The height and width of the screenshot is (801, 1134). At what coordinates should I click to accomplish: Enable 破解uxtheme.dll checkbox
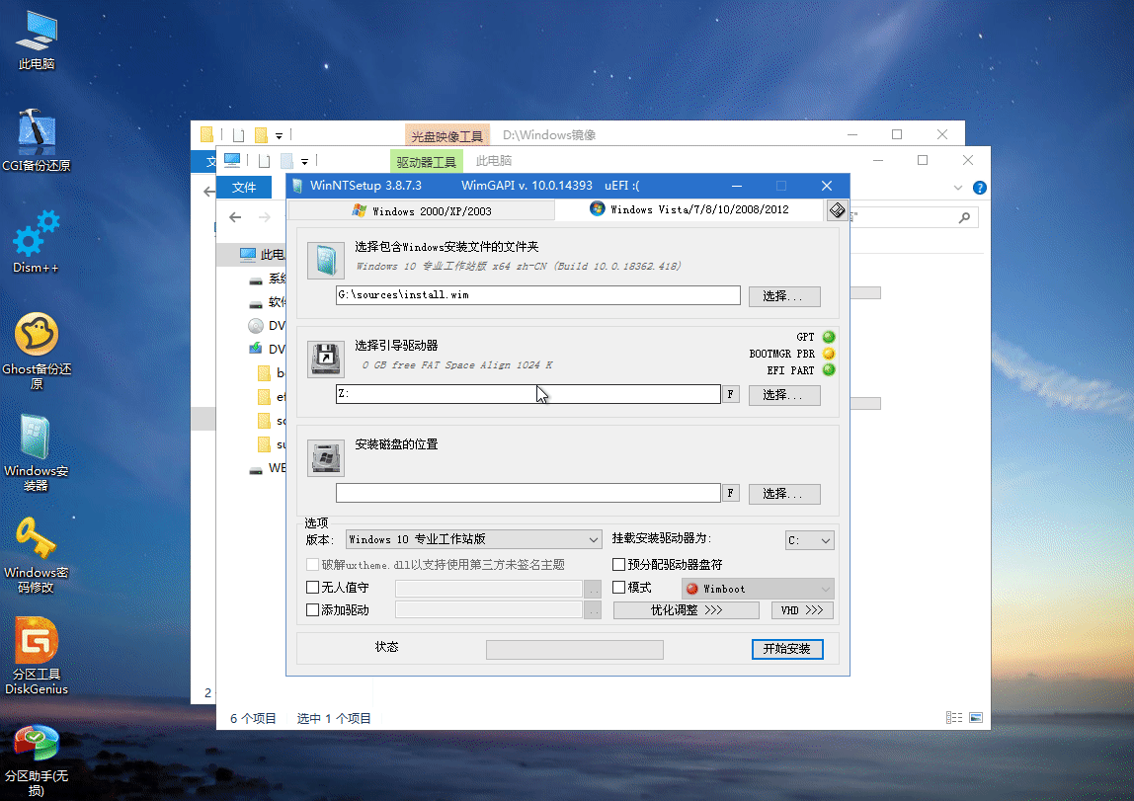click(x=312, y=565)
